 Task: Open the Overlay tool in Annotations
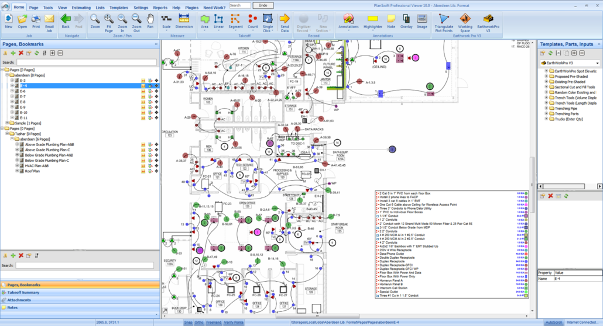[406, 21]
